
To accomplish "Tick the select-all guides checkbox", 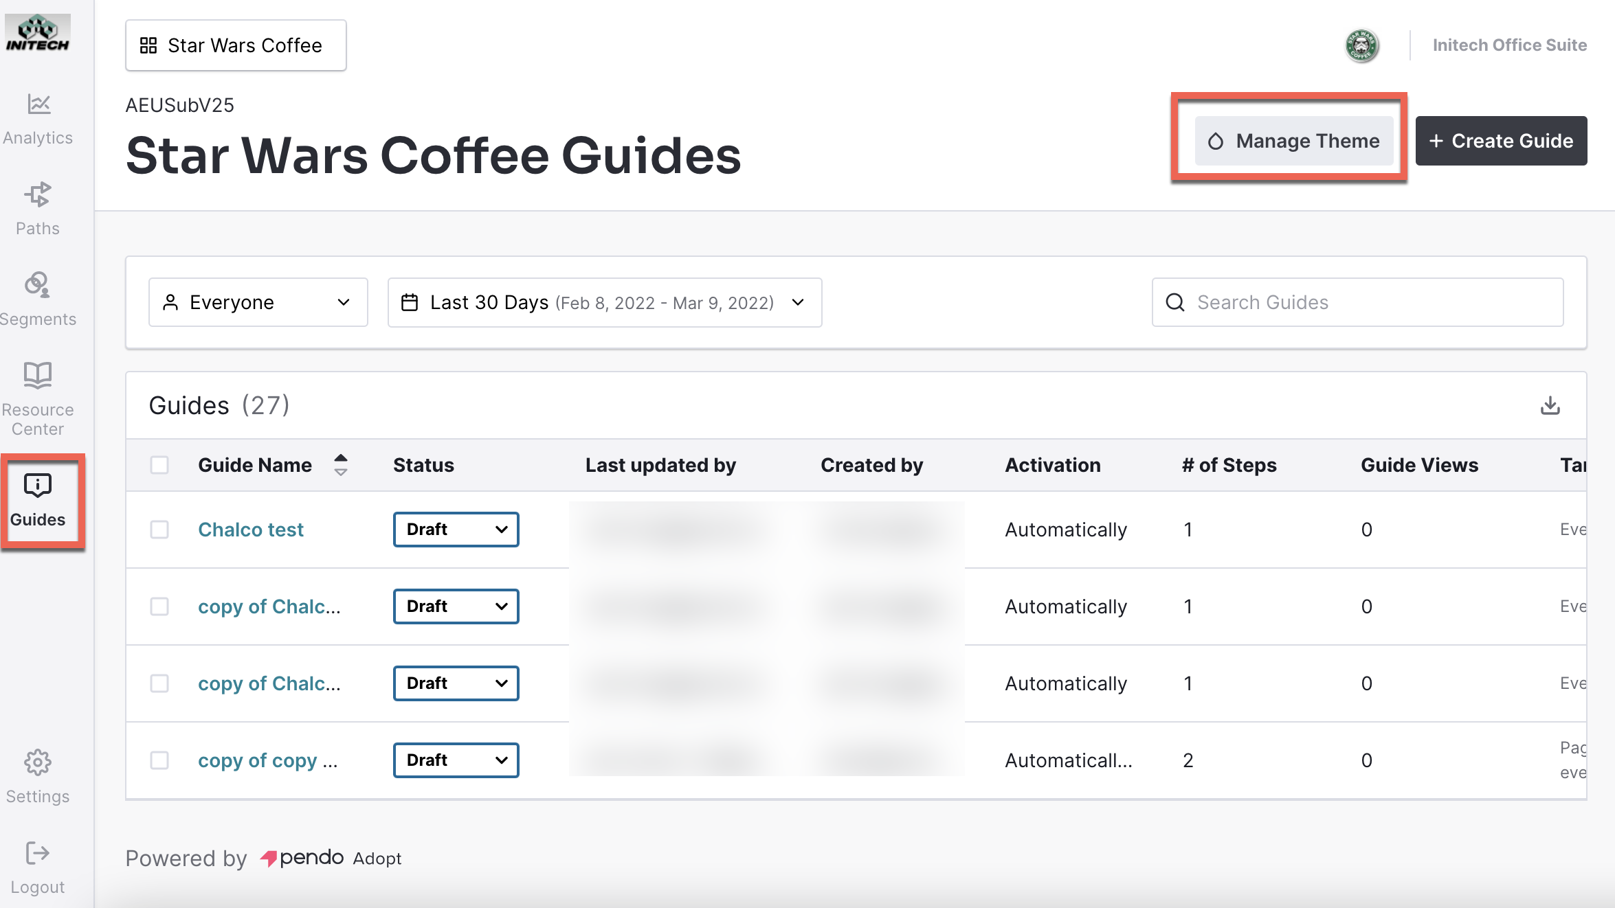I will (159, 465).
